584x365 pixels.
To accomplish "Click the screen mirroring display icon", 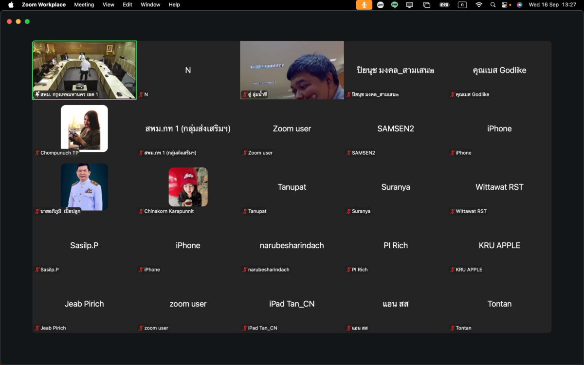I will click(410, 5).
